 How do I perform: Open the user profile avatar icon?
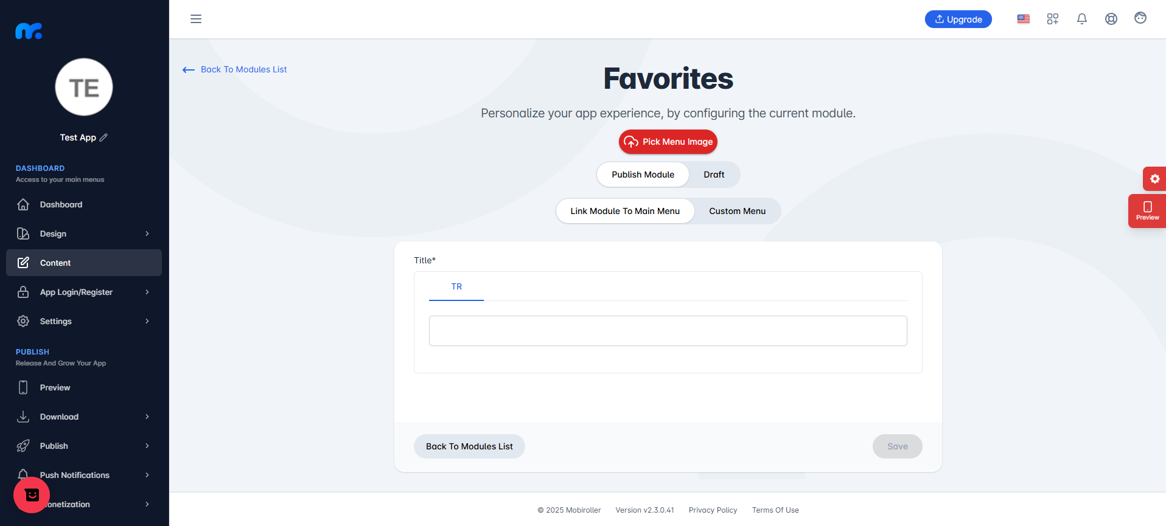[1140, 18]
